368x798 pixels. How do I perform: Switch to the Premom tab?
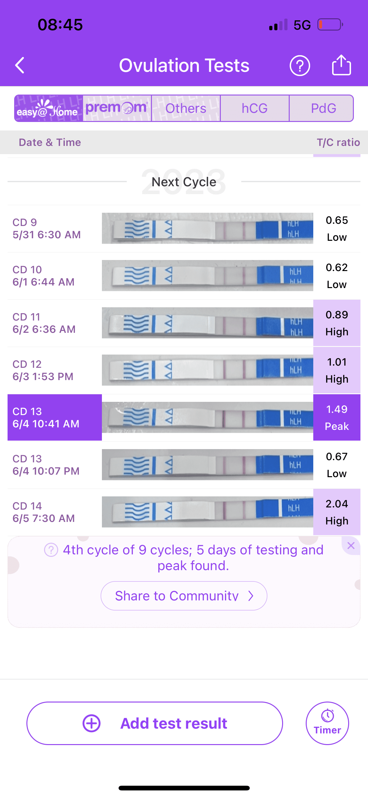pos(117,108)
